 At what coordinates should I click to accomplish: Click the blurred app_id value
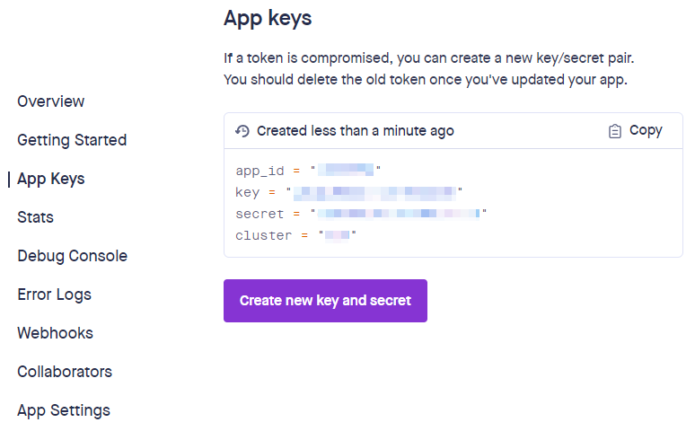[x=346, y=170]
